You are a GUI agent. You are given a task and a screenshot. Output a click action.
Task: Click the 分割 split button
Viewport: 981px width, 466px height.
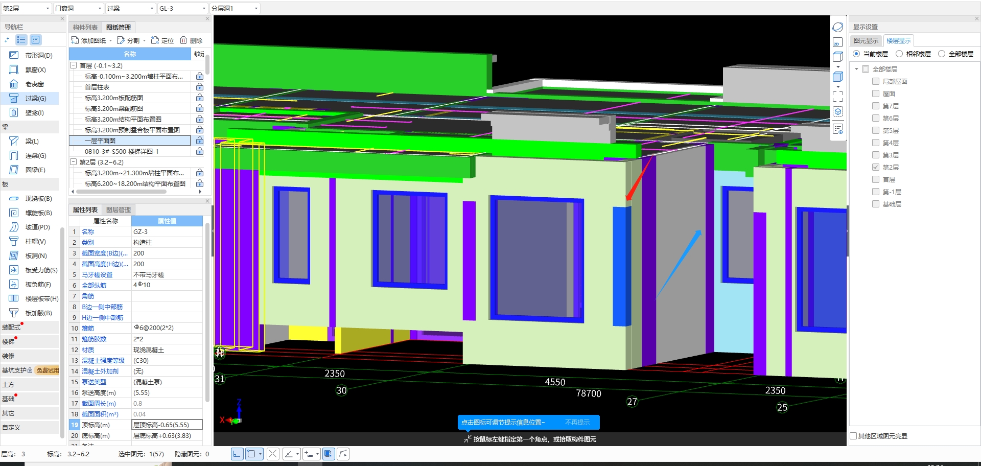coord(128,40)
